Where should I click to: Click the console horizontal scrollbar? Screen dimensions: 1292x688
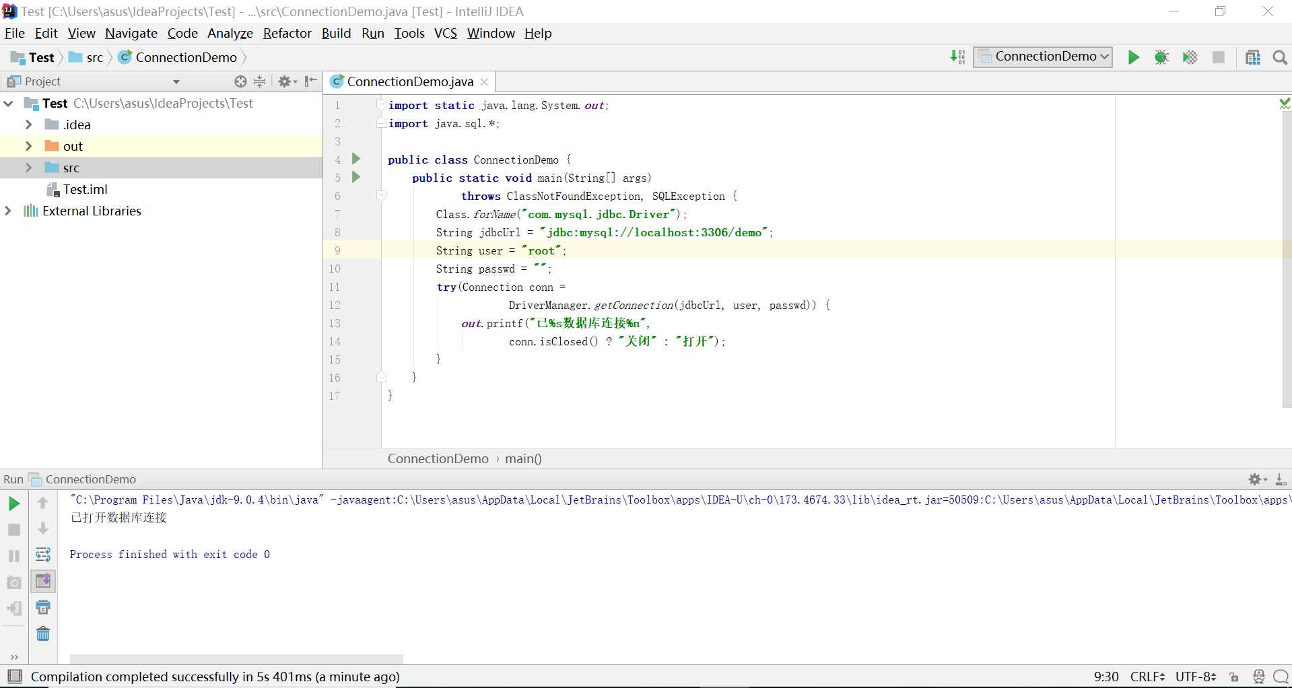click(236, 658)
